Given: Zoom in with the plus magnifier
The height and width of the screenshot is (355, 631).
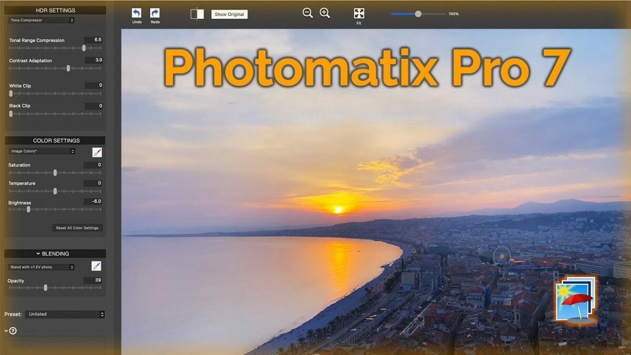Looking at the screenshot, I should click(x=325, y=13).
